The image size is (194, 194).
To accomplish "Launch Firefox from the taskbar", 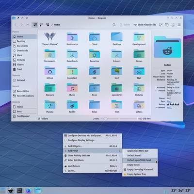I will pos(29,191).
